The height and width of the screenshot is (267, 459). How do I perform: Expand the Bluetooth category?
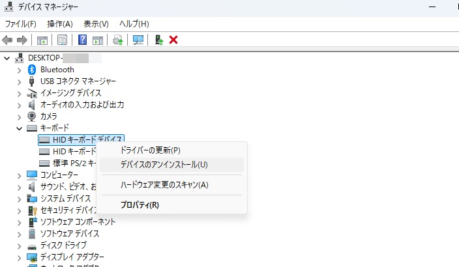[x=20, y=70]
